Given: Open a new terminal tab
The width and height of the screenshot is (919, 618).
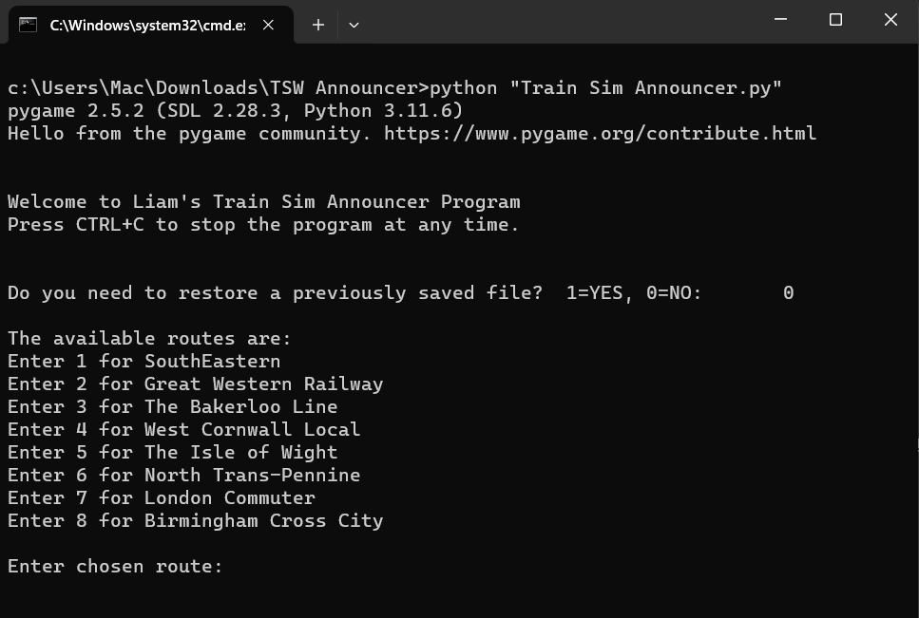Looking at the screenshot, I should pyautogui.click(x=318, y=25).
